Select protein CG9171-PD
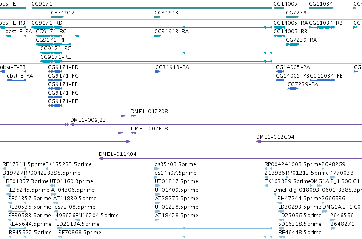 pyautogui.click(x=55, y=72)
